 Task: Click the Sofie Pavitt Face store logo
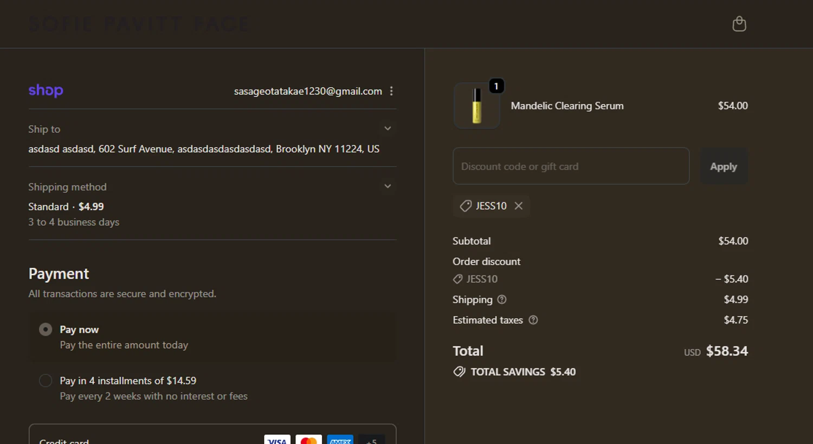click(x=139, y=24)
